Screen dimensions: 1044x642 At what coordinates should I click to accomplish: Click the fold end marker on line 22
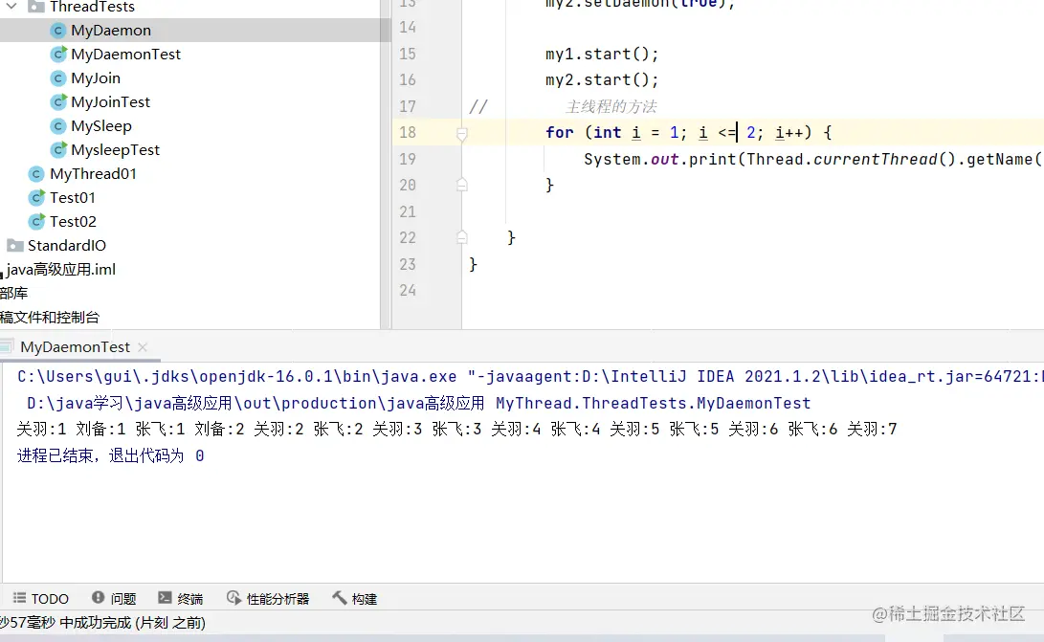(462, 236)
